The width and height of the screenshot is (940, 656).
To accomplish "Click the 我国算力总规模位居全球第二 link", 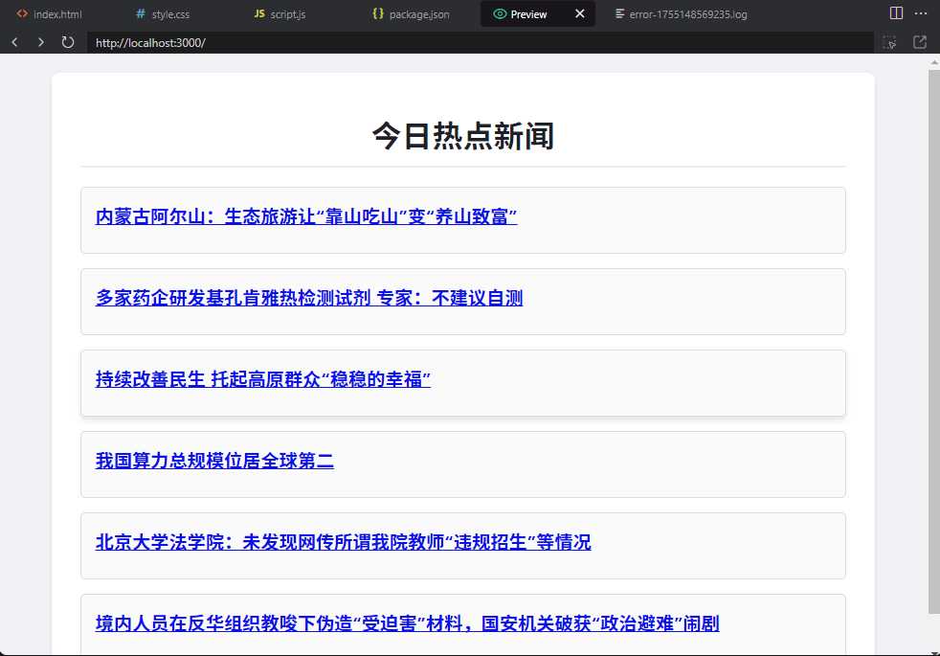I will [x=214, y=461].
